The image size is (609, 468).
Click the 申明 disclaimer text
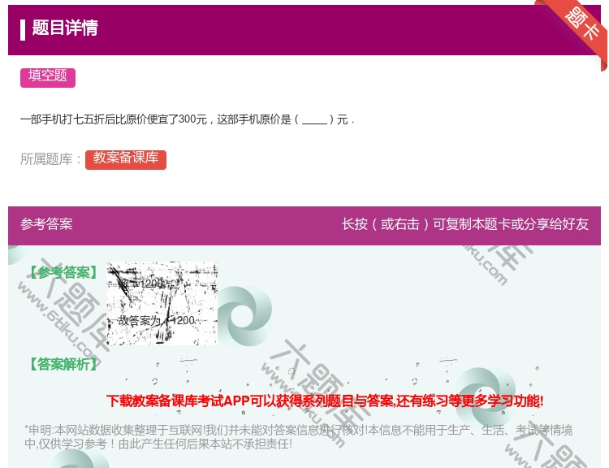298,437
